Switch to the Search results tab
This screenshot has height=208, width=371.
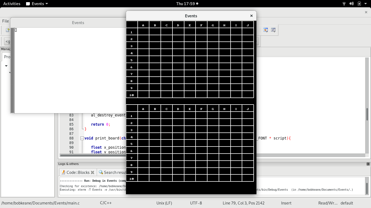point(113,173)
